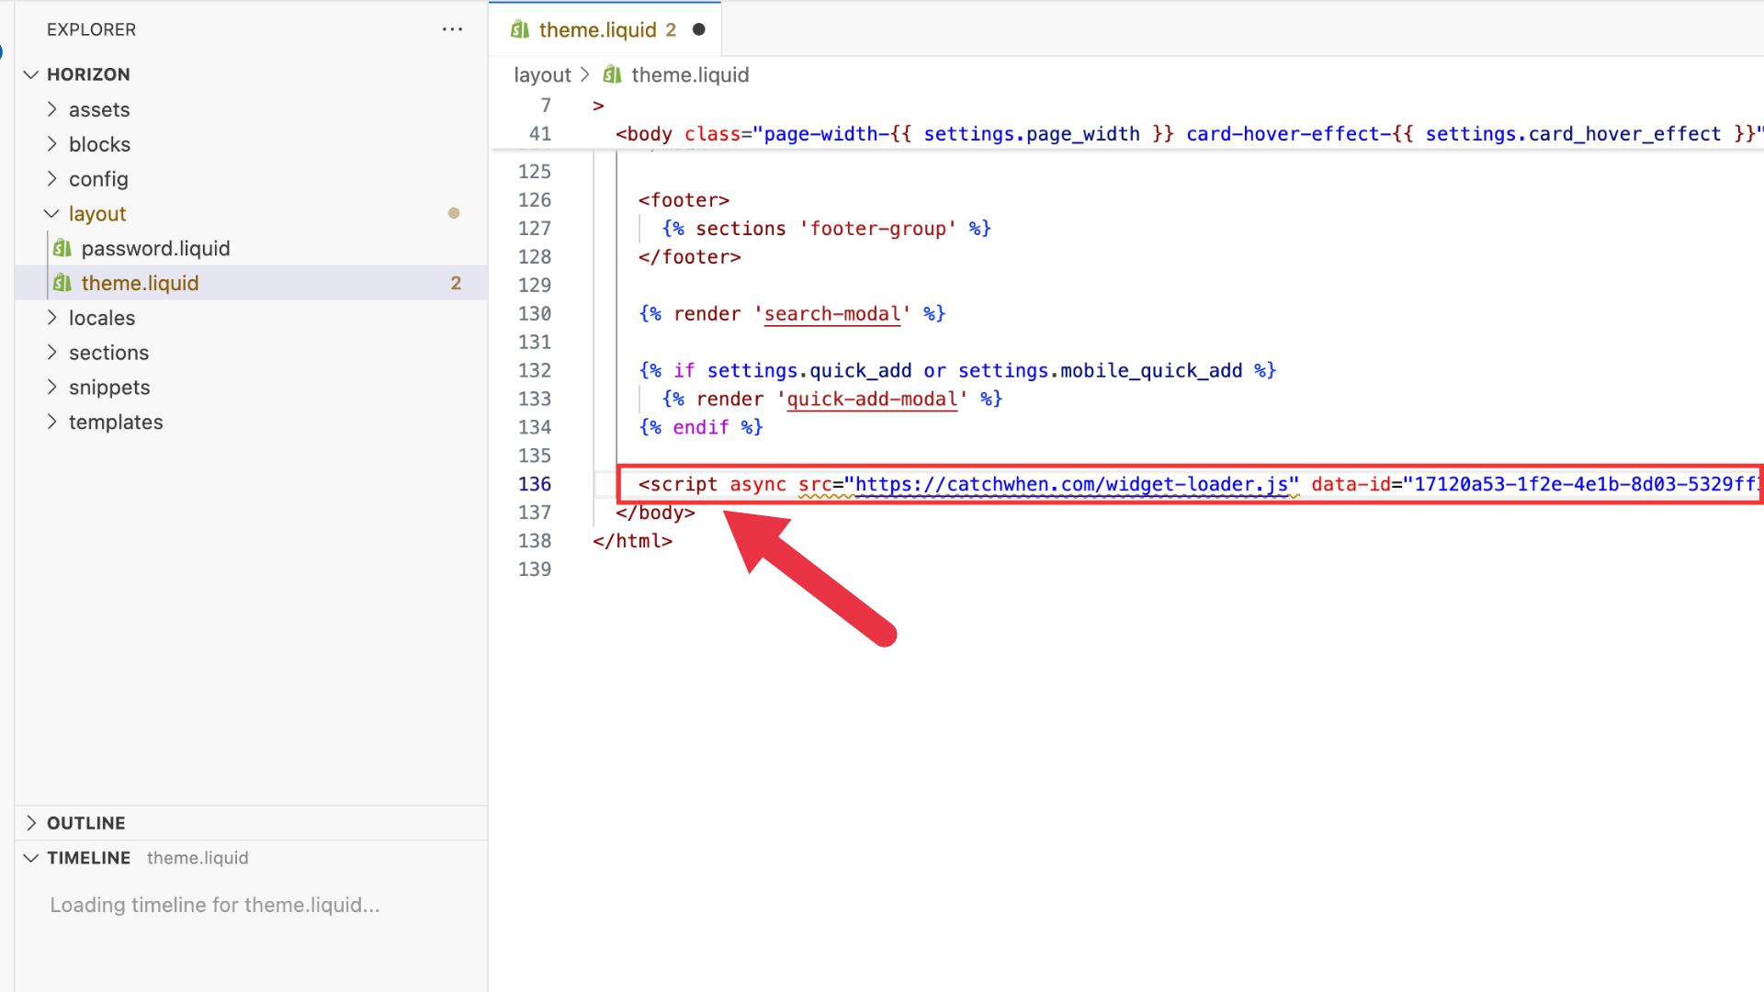Screen dimensions: 1764x992
Task: Expand the templates folder
Action: (x=52, y=423)
